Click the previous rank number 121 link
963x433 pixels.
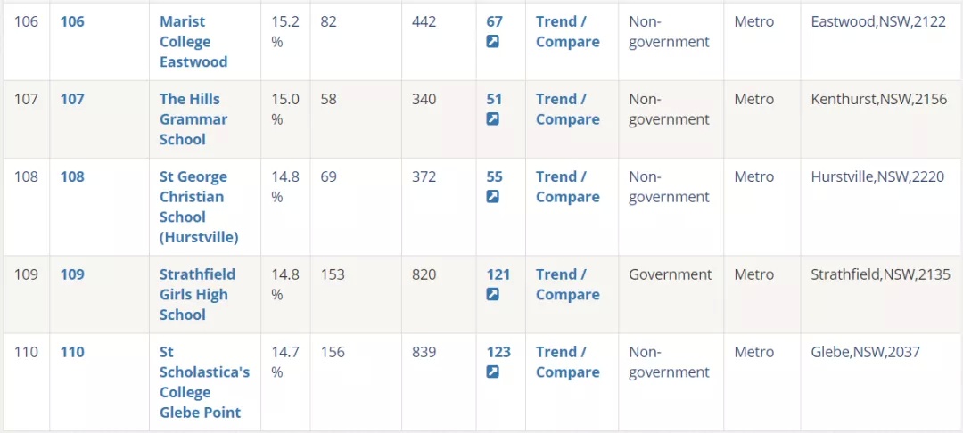[498, 274]
